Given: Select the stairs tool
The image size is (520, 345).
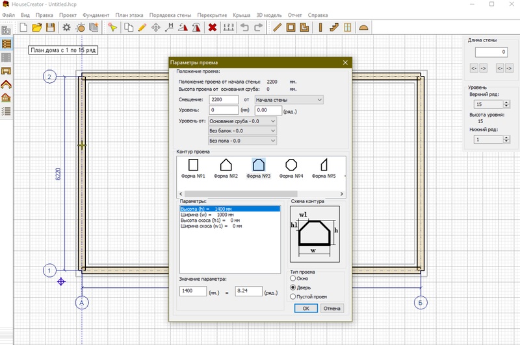Looking at the screenshot, I should [x=334, y=27].
